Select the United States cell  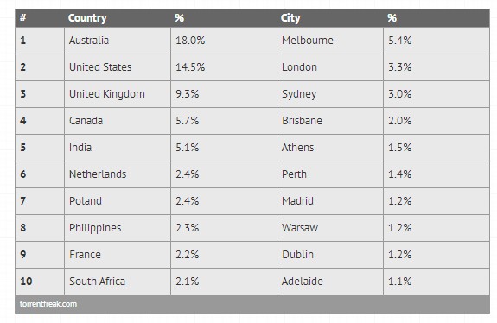point(118,67)
